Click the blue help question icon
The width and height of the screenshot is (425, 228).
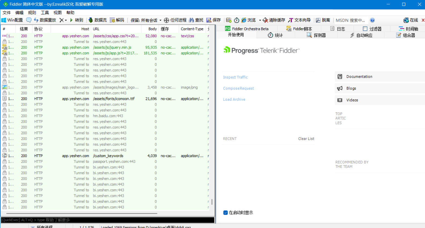pyautogui.click(x=372, y=20)
